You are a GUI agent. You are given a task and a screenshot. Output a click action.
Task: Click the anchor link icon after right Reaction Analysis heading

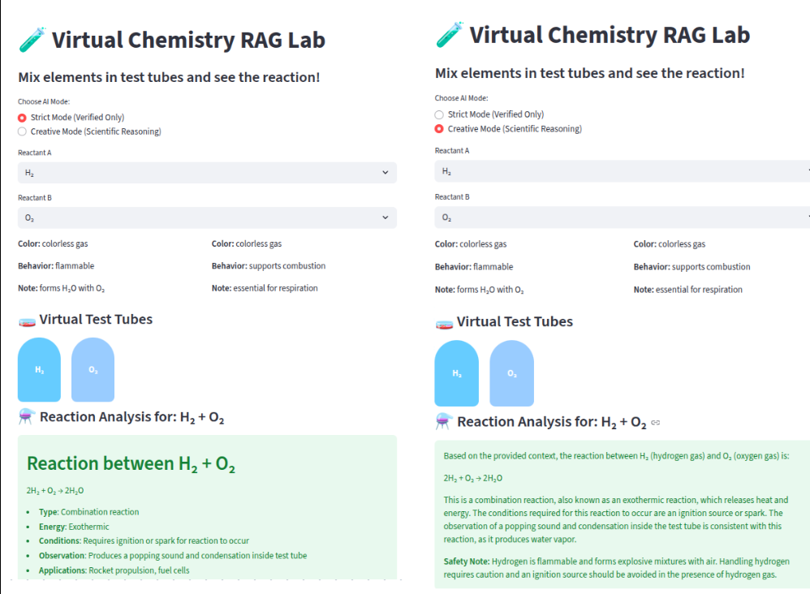pos(656,423)
